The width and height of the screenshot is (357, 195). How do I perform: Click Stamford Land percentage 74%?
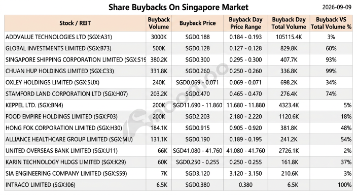pyautogui.click(x=331, y=94)
